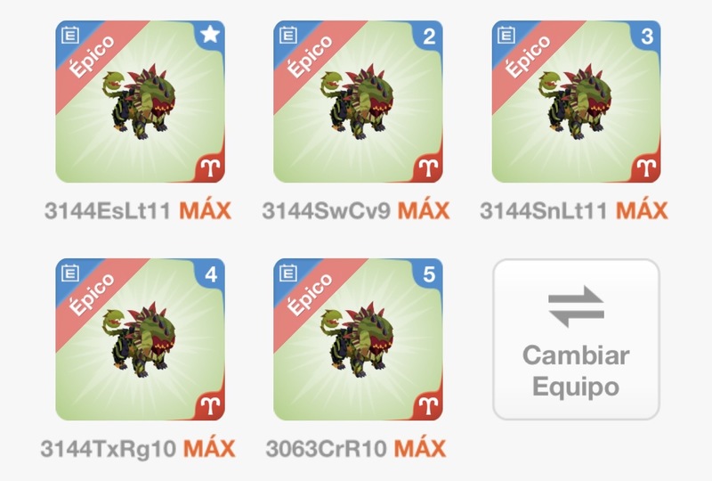
Task: Click the number 4 slot badge
Action: [211, 274]
